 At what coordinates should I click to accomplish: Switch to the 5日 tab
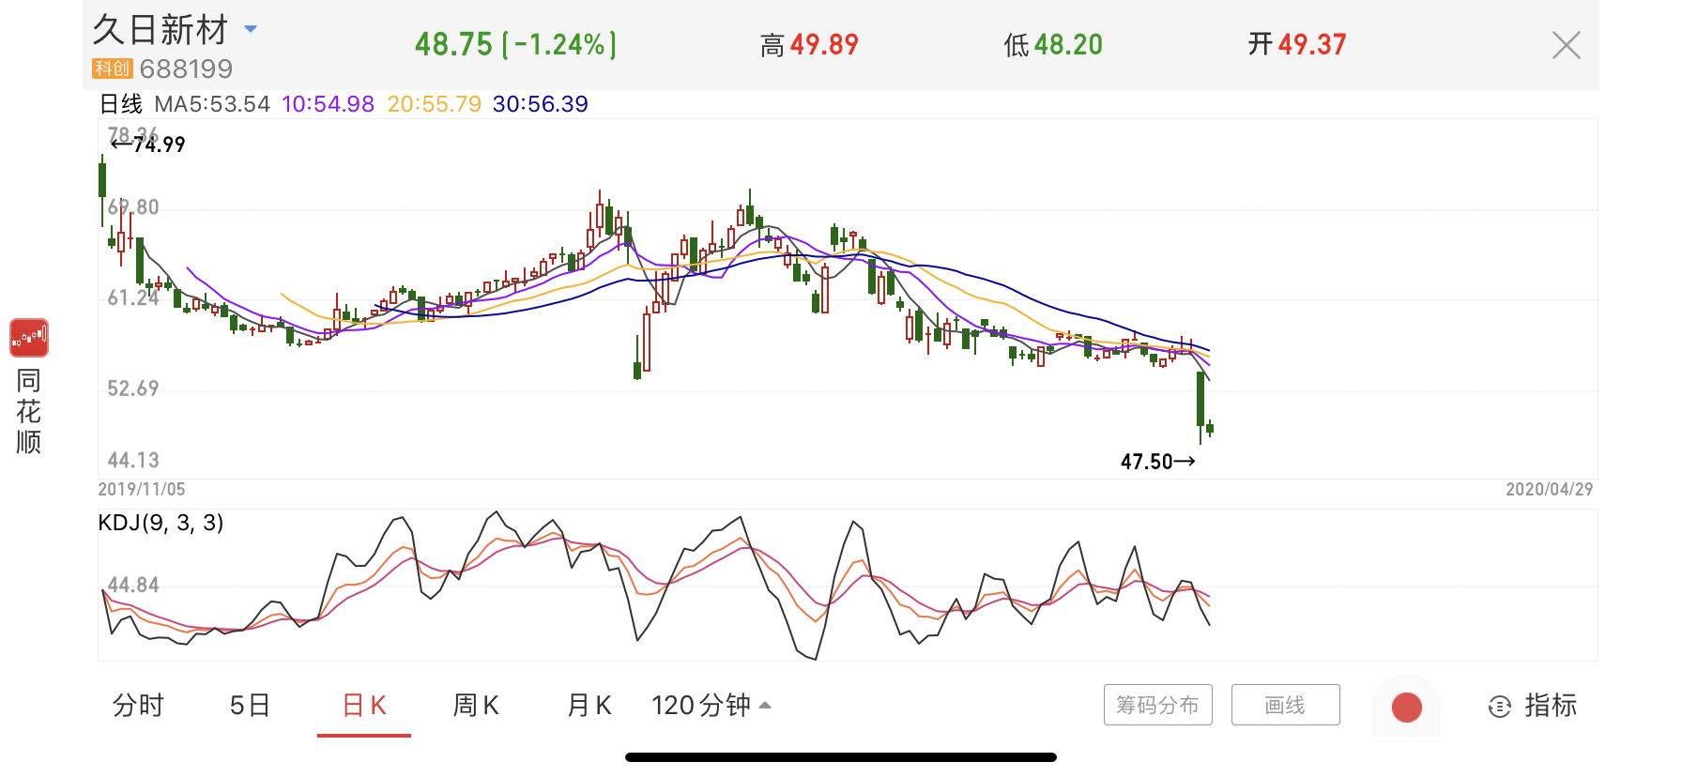[x=250, y=705]
